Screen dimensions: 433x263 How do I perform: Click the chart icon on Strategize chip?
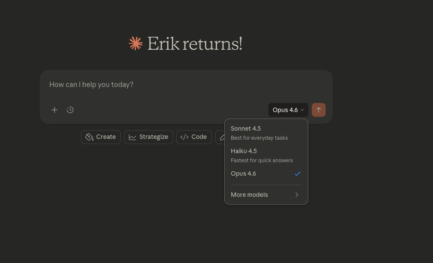[x=132, y=137]
